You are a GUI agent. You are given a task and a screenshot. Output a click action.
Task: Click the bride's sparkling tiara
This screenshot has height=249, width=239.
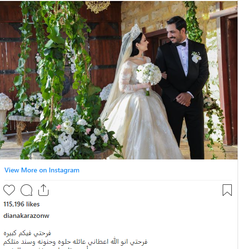point(135,32)
